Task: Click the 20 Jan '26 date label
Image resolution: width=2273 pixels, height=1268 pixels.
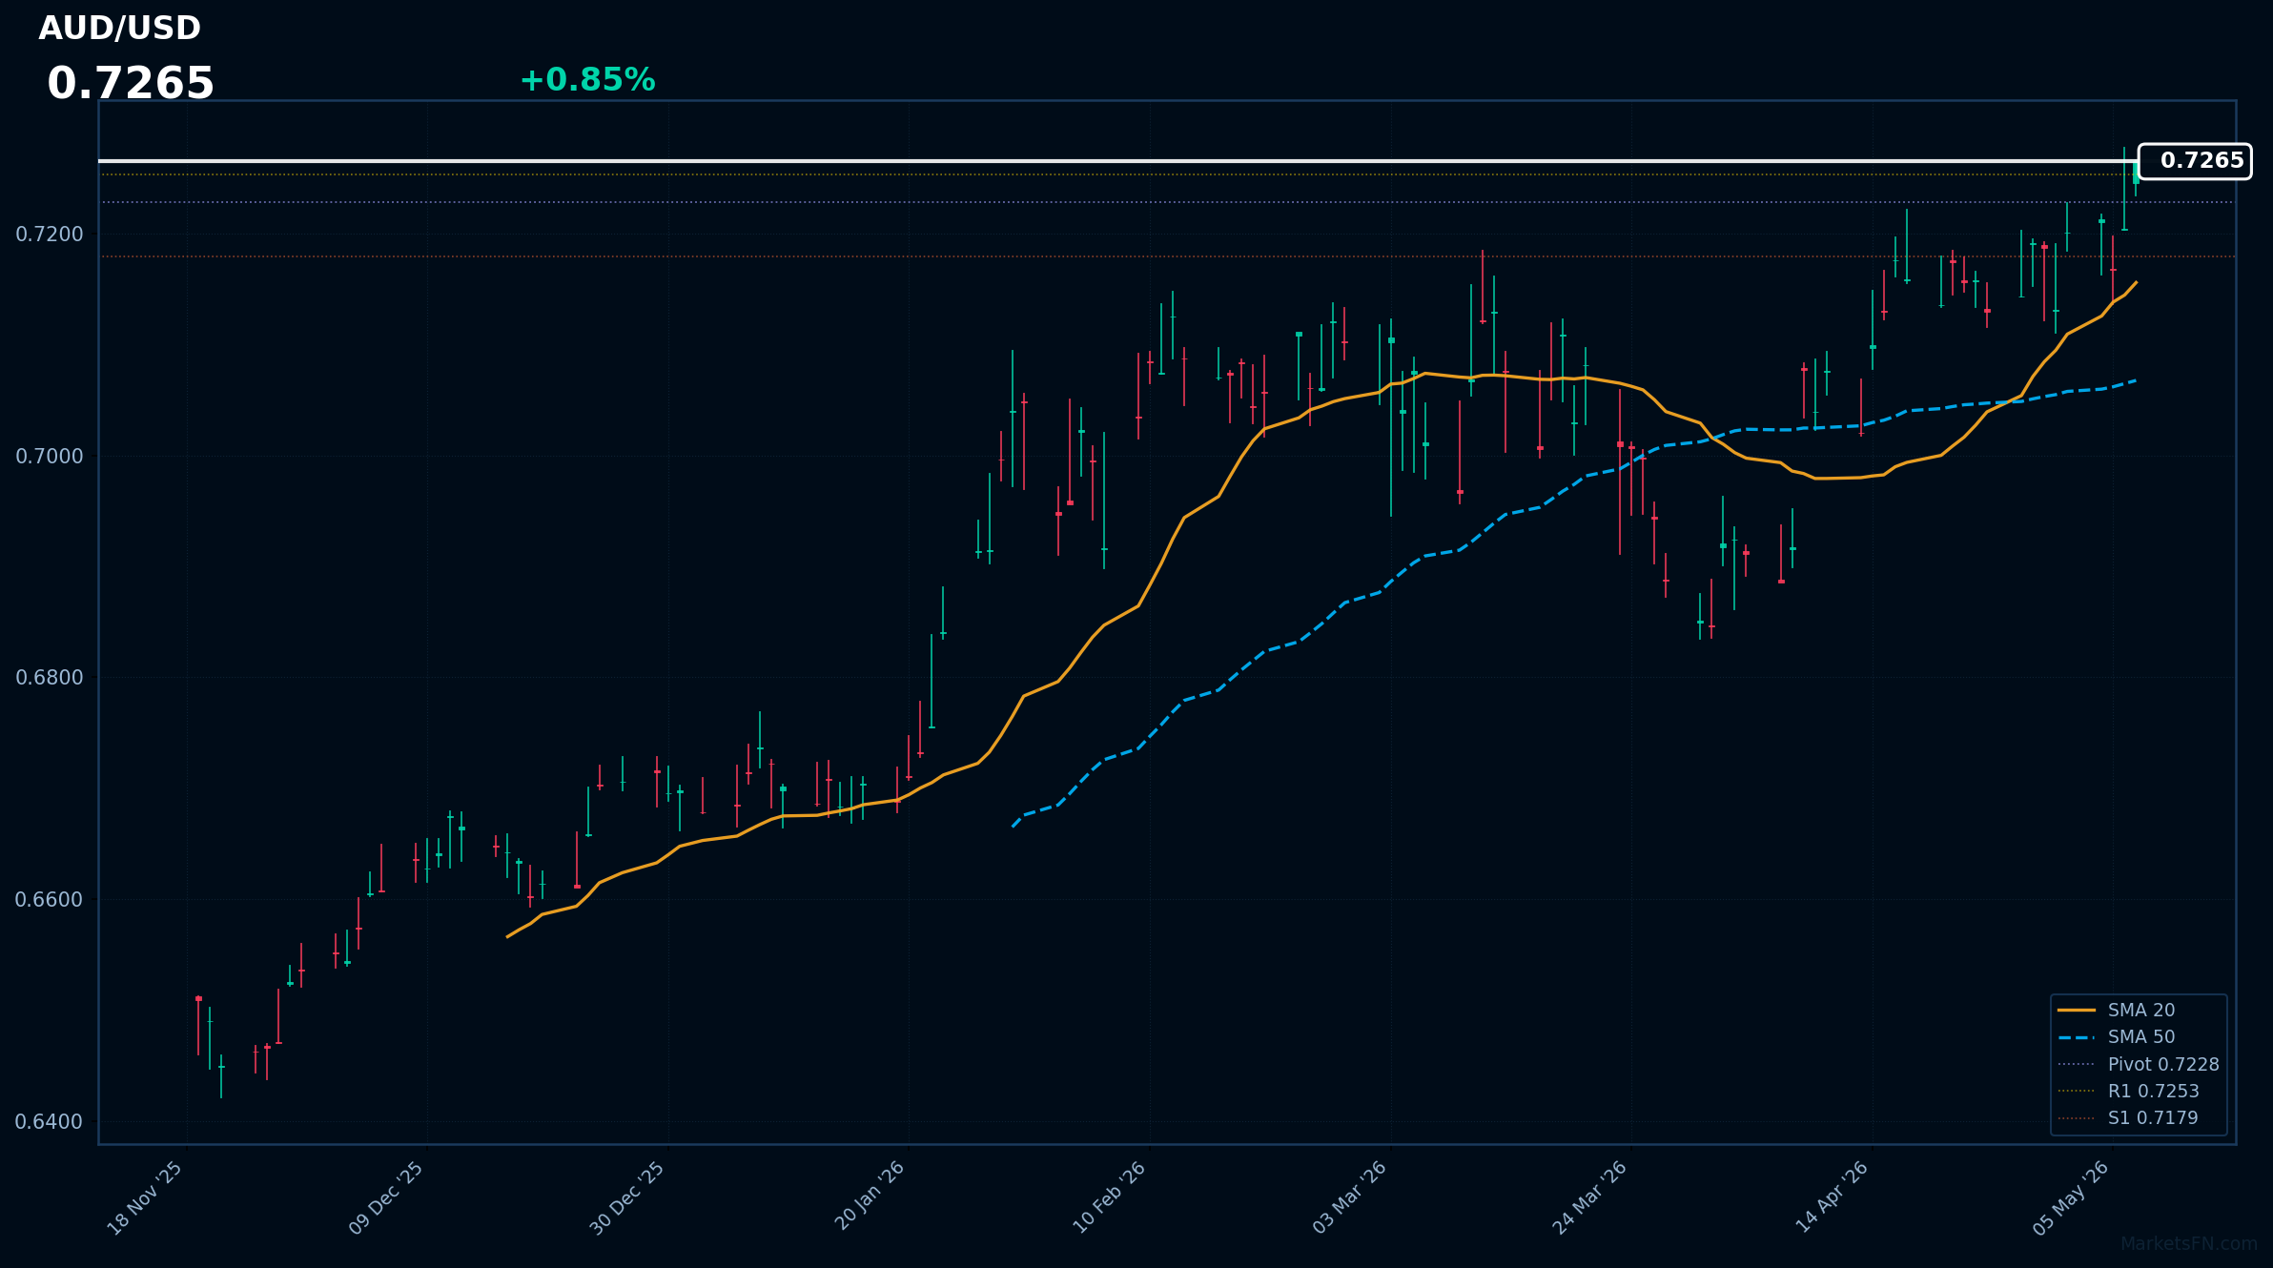Action: pos(869,1196)
